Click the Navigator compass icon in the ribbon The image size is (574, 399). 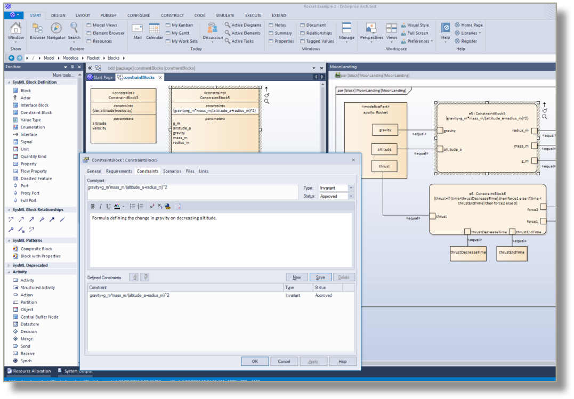click(56, 29)
